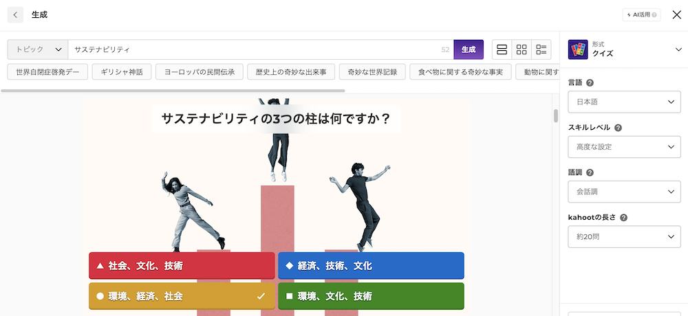Select the ヨーロッパの民間伝承 topic chip

[x=200, y=72]
